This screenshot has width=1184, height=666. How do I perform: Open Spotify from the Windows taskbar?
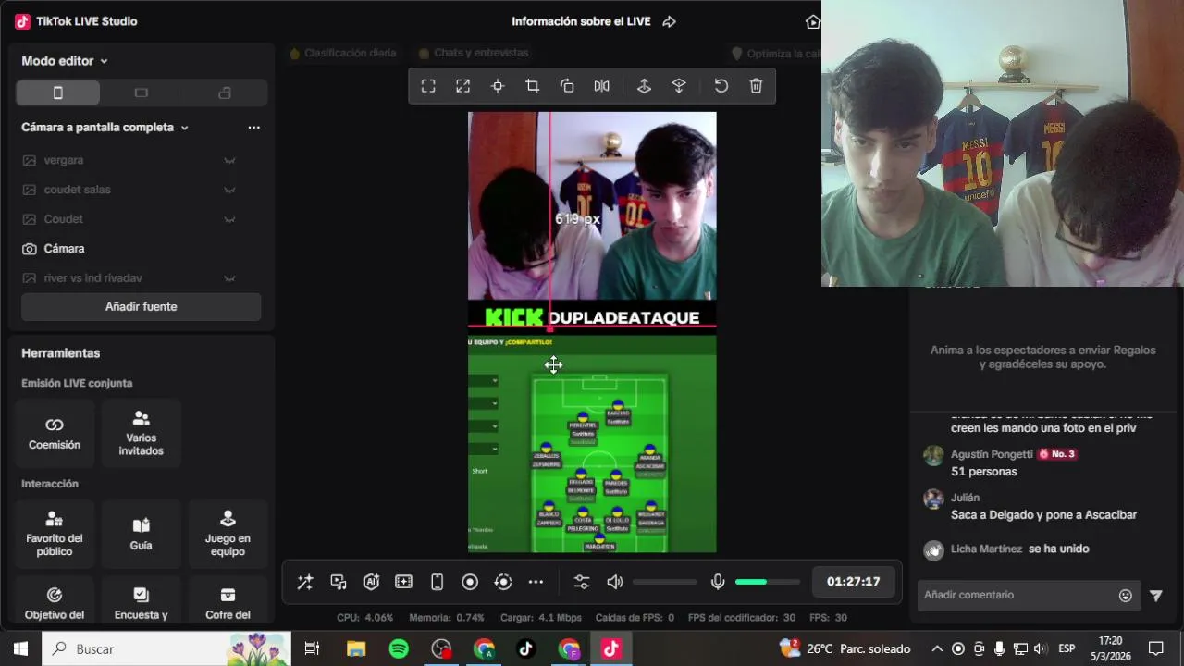[399, 649]
